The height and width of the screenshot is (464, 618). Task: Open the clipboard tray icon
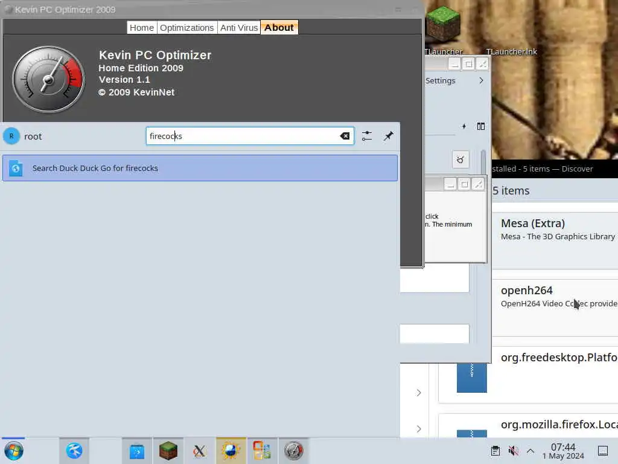tap(495, 451)
